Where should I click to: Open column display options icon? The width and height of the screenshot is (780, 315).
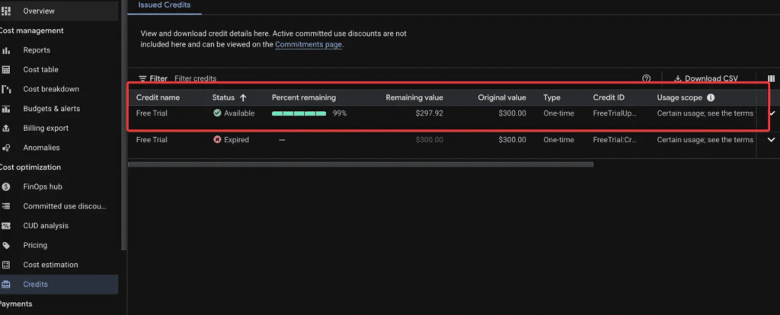(x=771, y=78)
